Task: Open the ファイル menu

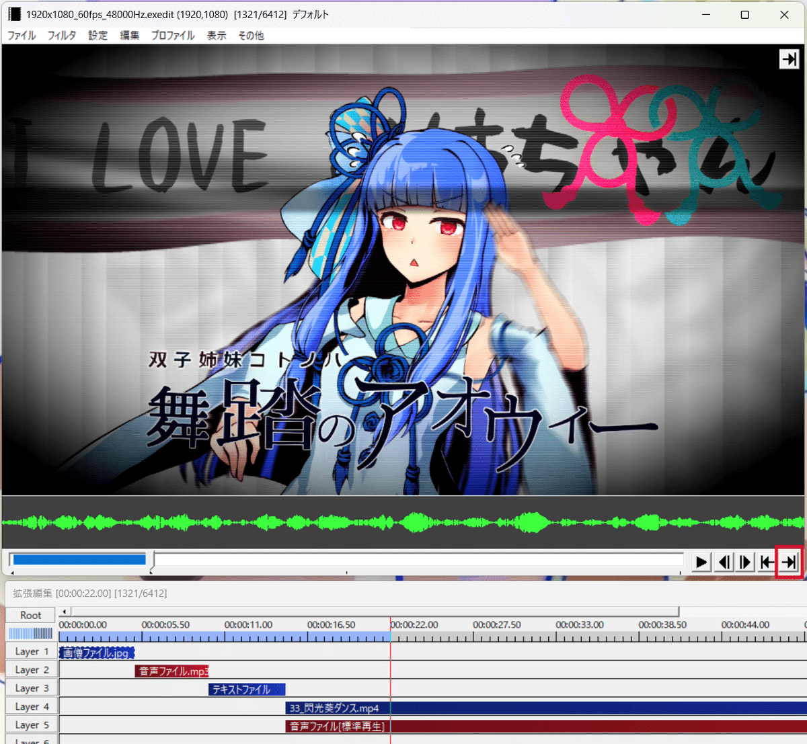Action: (22, 36)
